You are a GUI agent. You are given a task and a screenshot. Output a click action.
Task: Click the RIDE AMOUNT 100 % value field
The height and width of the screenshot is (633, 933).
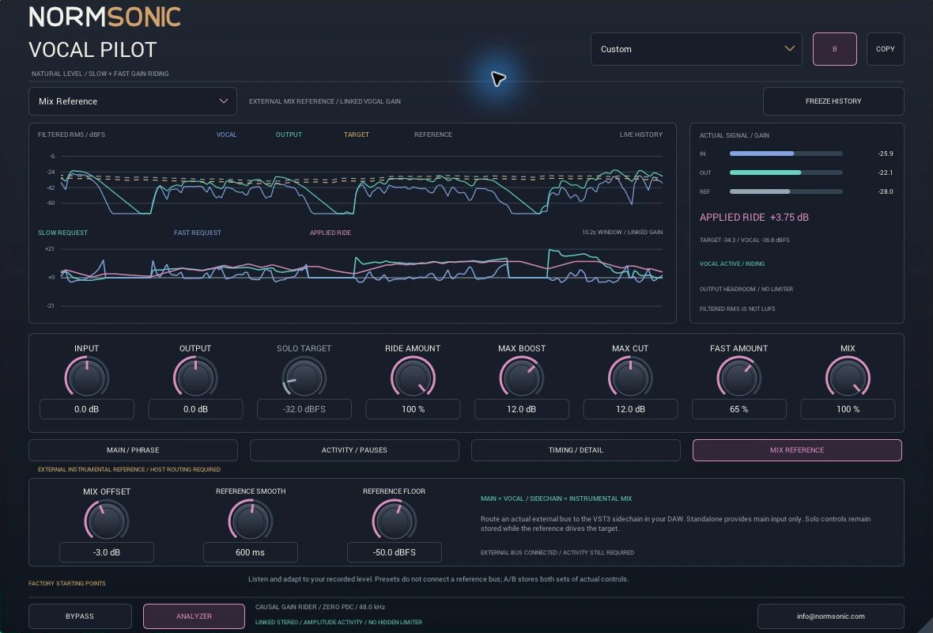point(413,409)
